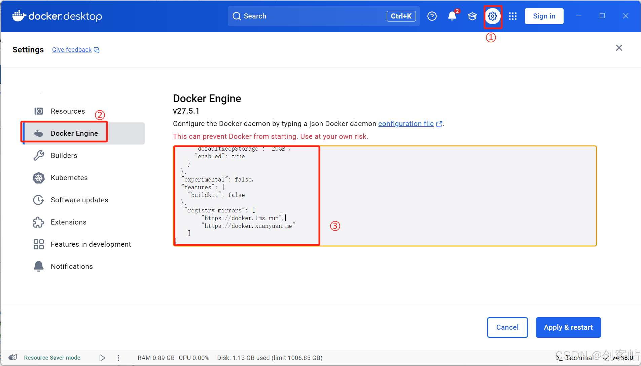Click the Sign in button
Screen dimensions: 641x366
(x=544, y=16)
